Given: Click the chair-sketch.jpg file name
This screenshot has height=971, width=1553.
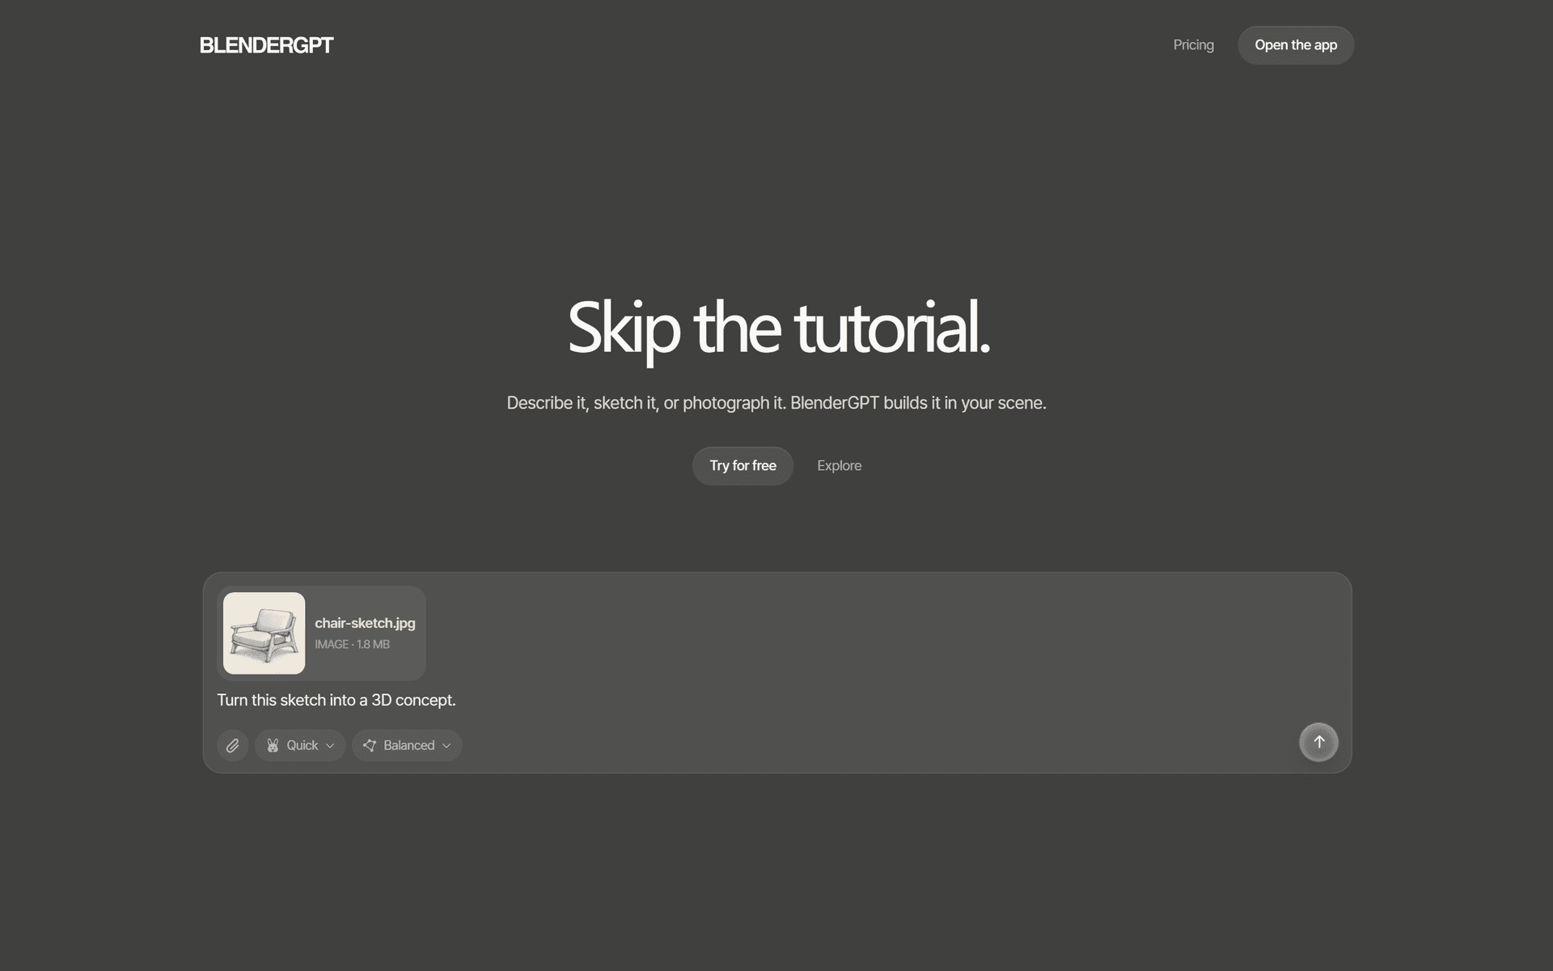Looking at the screenshot, I should [365, 623].
